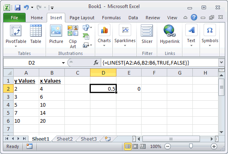
Task: Open the Text group
Action: tap(191, 35)
